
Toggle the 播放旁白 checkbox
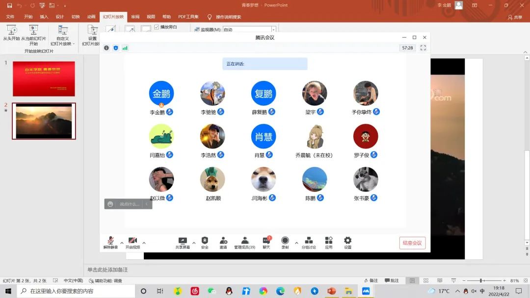pos(157,27)
